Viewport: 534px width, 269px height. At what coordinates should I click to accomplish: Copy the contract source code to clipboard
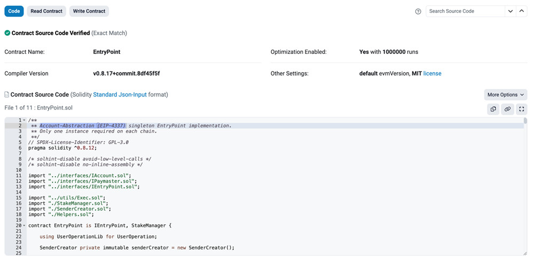click(x=493, y=109)
